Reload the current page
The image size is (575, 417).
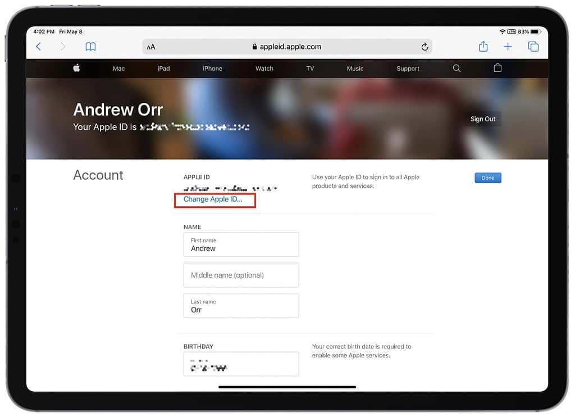pyautogui.click(x=425, y=47)
